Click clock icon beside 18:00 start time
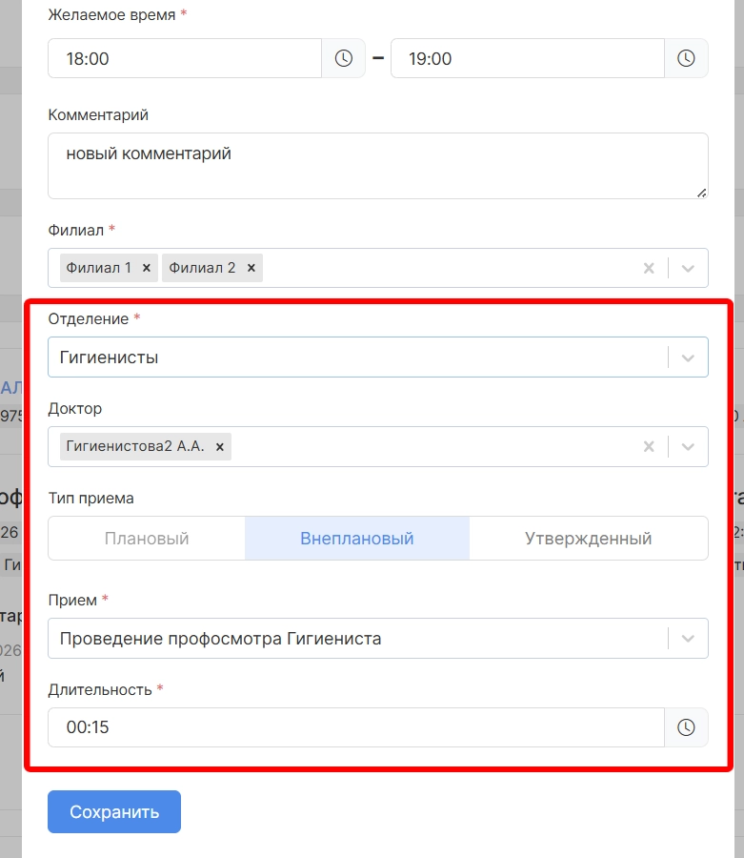This screenshot has width=744, height=858. point(343,58)
